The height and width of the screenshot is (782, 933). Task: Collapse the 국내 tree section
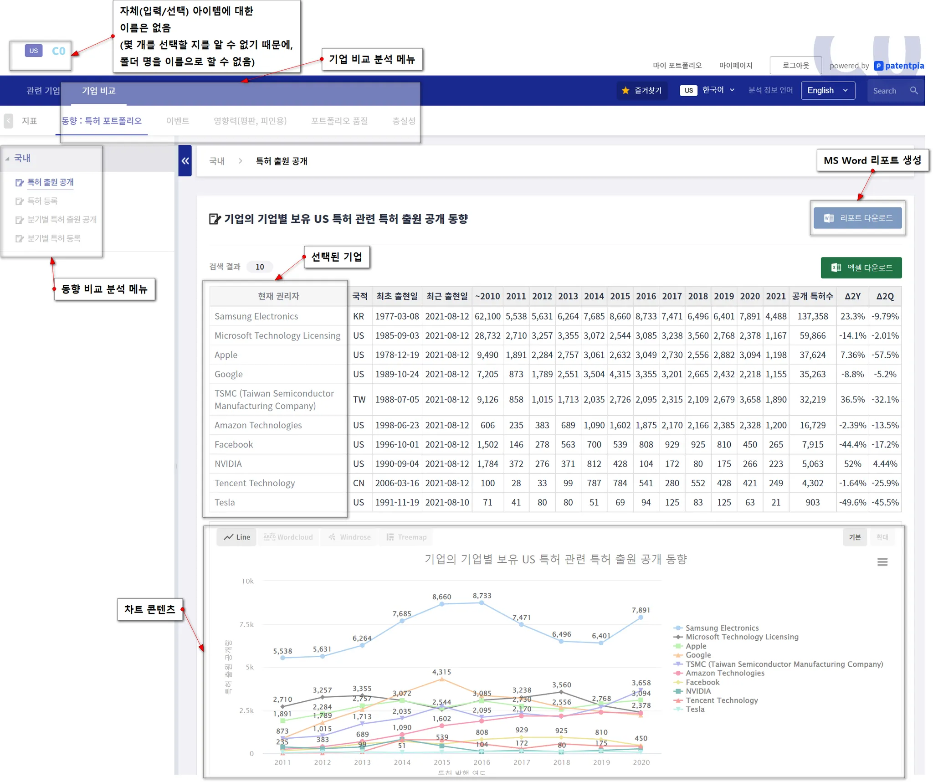pos(7,159)
